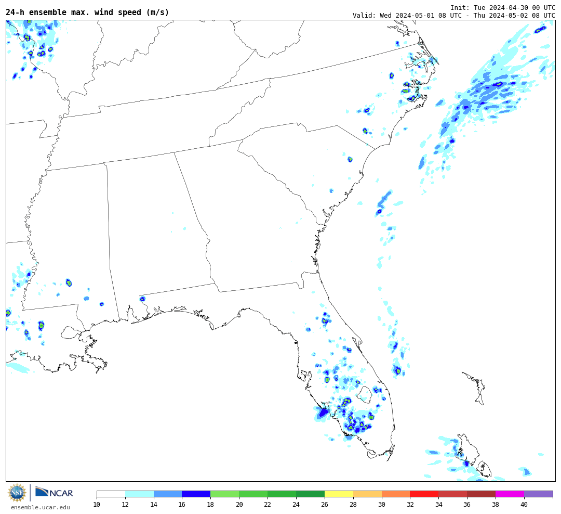This screenshot has width=561, height=514.
Task: Click the legend tick label '18'
Action: tap(210, 505)
